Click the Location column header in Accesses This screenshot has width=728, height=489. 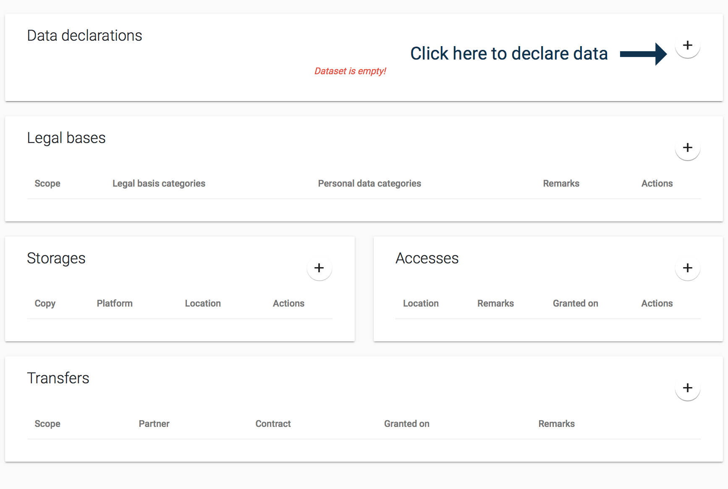click(x=421, y=304)
